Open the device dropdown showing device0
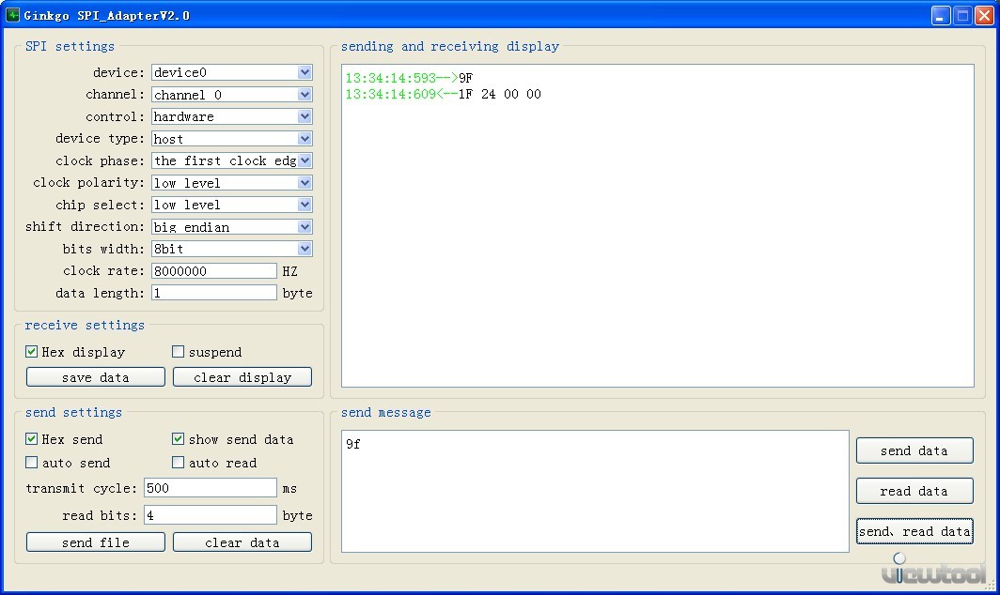Viewport: 1000px width, 595px height. (231, 72)
